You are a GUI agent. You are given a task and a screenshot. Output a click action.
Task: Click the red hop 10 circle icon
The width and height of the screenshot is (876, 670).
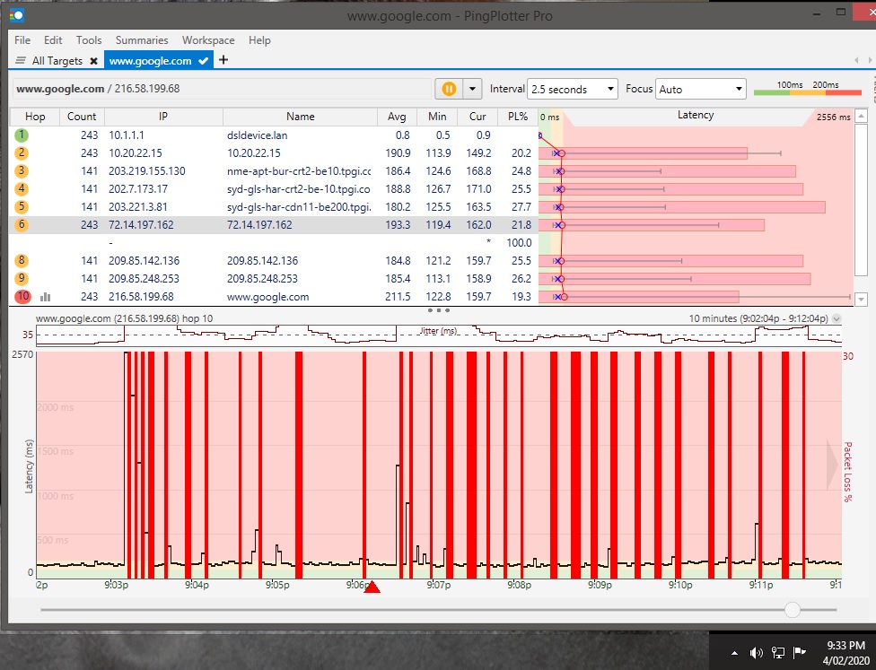[22, 297]
